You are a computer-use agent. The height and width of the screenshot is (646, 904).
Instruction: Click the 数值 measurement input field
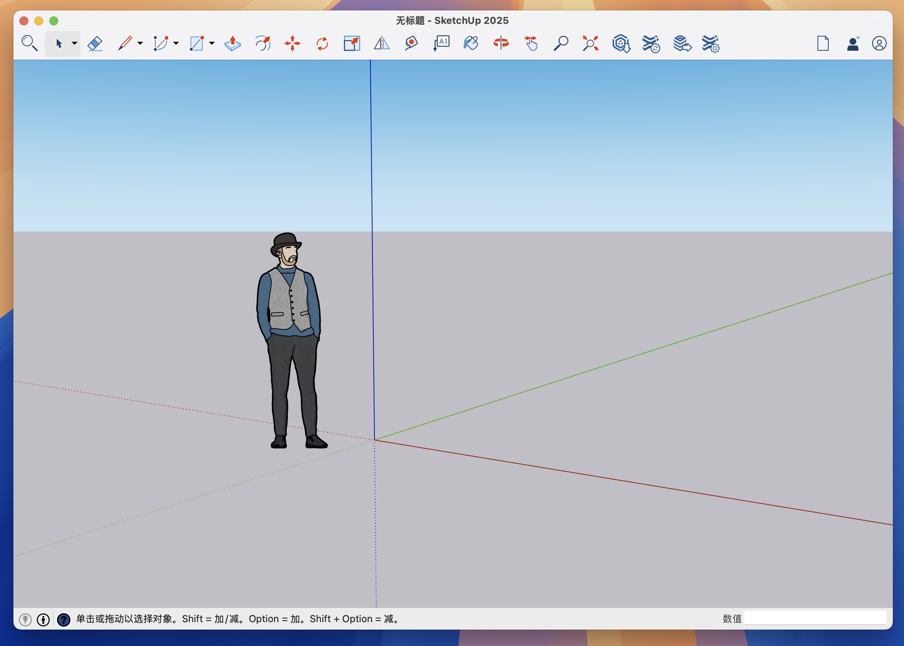pos(815,619)
